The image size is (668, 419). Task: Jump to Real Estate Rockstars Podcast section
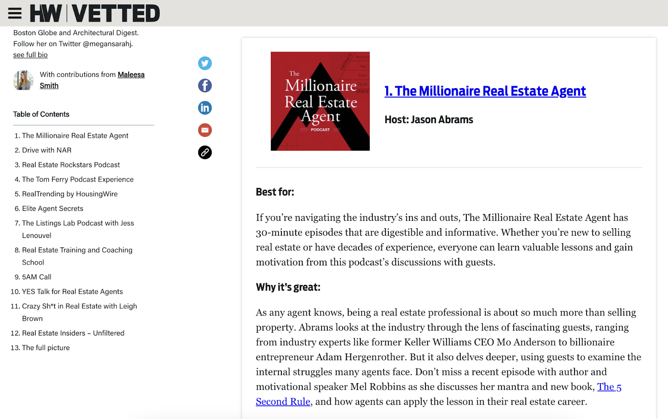tap(71, 164)
